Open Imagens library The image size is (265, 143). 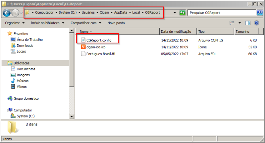click(23, 75)
